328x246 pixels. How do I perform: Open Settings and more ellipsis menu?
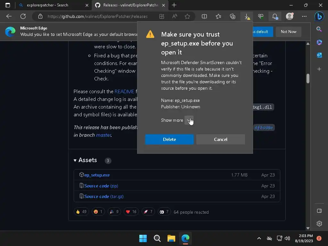tap(304, 16)
